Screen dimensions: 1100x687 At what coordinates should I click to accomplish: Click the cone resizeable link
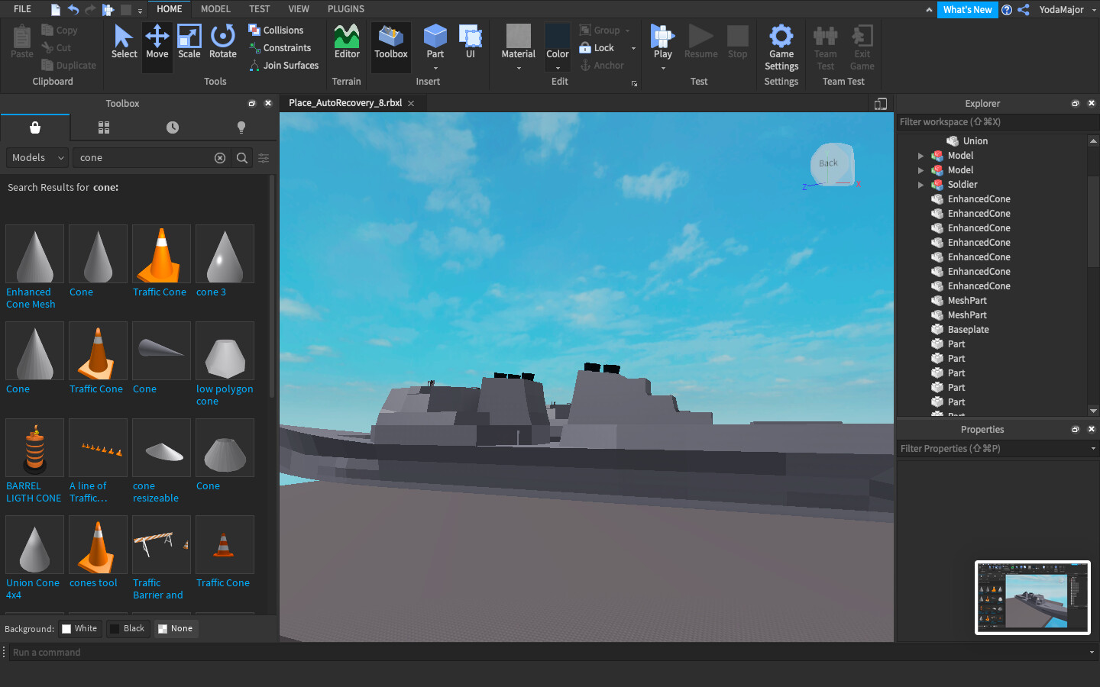pos(156,492)
